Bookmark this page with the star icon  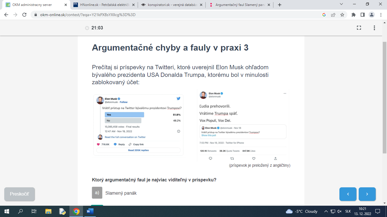pos(342,15)
